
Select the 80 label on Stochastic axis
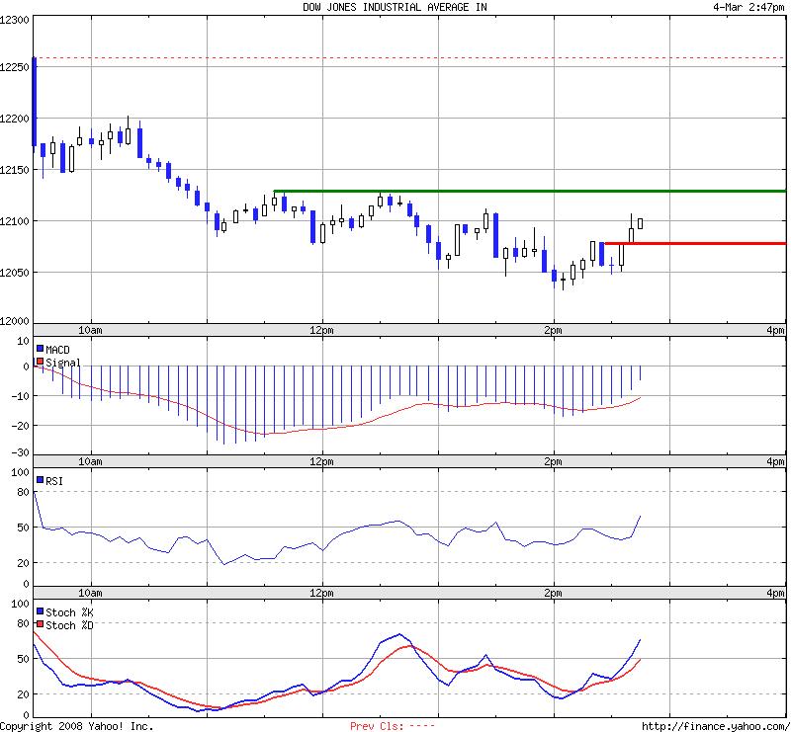point(23,623)
